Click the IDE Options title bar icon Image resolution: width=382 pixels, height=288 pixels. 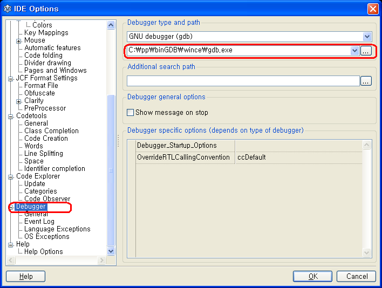coord(8,9)
